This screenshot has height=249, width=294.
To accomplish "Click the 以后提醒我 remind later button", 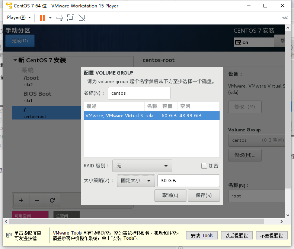I will pyautogui.click(x=237, y=236).
